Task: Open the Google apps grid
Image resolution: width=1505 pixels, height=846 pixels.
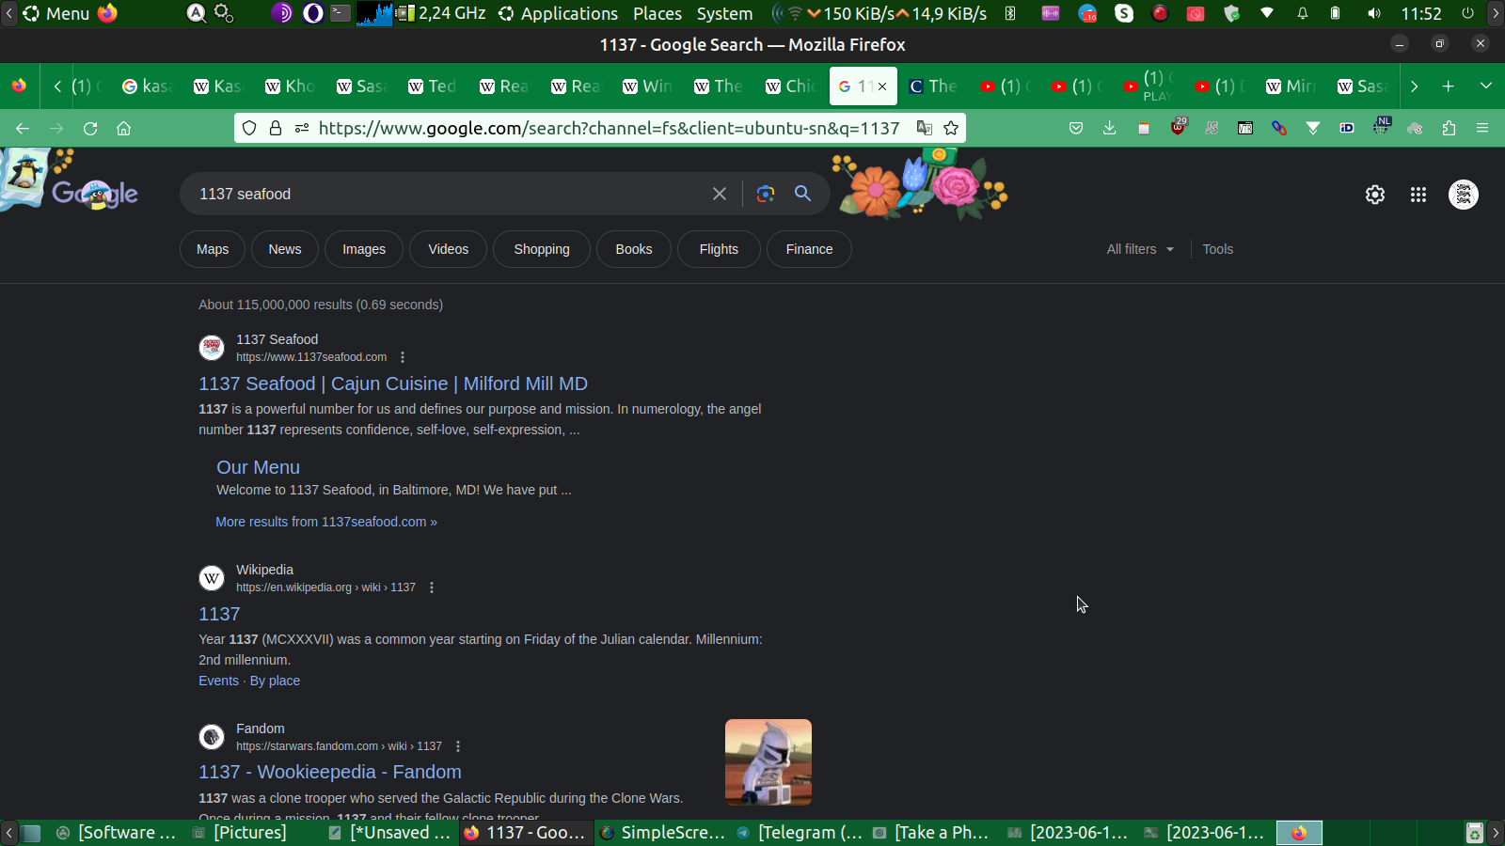Action: (x=1418, y=195)
